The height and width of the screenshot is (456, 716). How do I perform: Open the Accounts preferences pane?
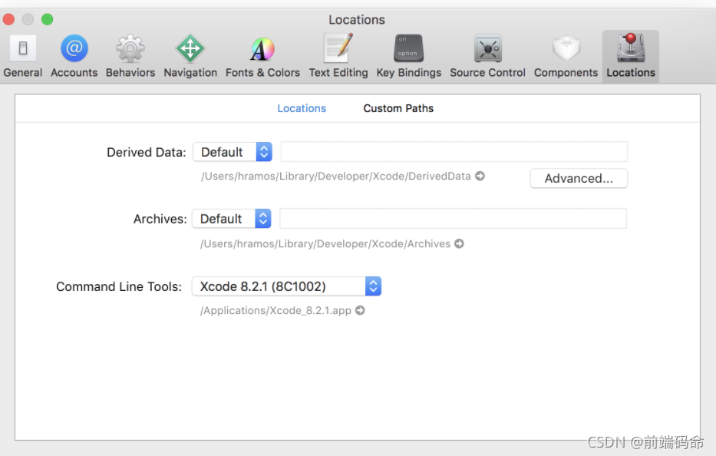[74, 56]
